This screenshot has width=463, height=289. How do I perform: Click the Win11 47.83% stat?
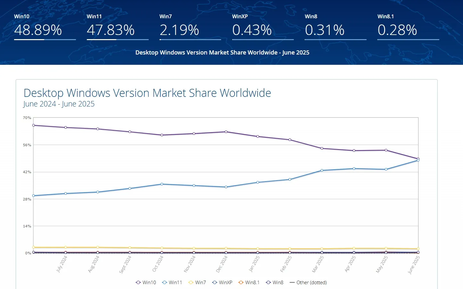(x=111, y=30)
